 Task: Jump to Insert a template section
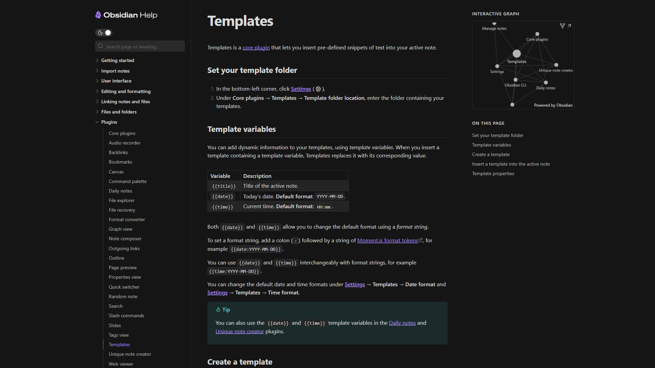click(x=511, y=164)
